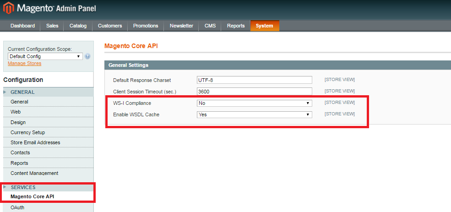Open the Reports menu in top navigation
The image size is (451, 212).
pyautogui.click(x=236, y=26)
